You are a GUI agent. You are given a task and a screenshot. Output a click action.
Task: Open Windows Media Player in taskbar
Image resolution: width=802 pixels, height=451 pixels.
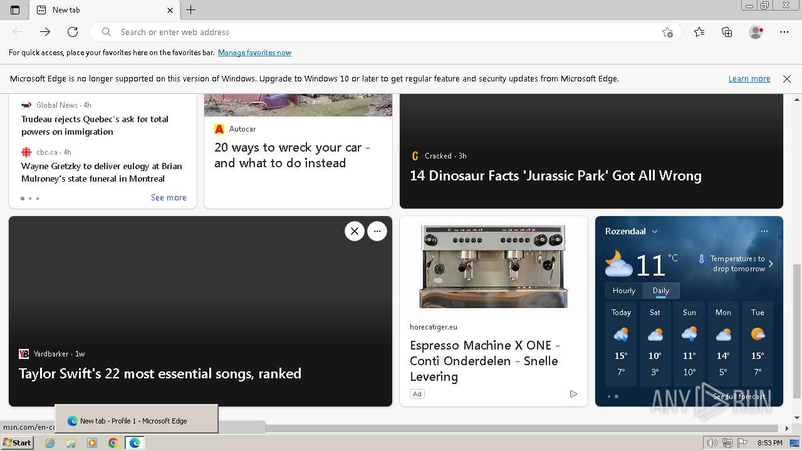pyautogui.click(x=92, y=443)
